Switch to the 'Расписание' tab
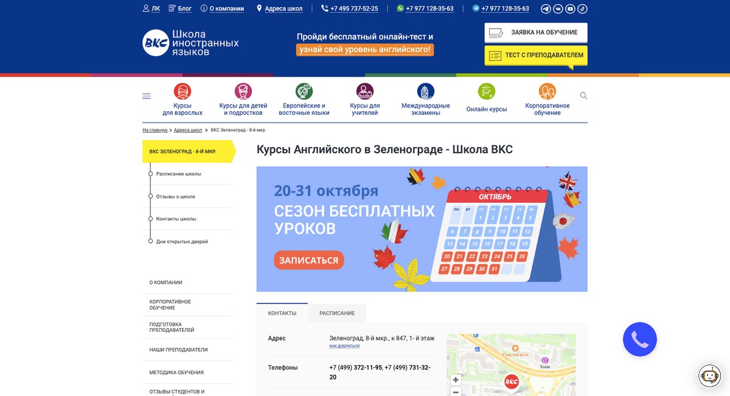The width and height of the screenshot is (730, 396). (x=337, y=313)
